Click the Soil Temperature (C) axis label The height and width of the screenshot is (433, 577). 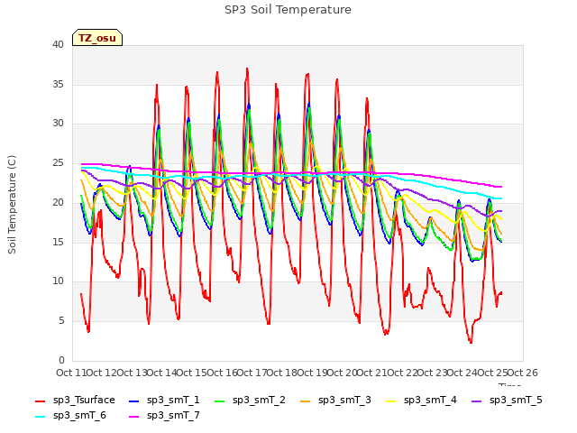tap(12, 205)
